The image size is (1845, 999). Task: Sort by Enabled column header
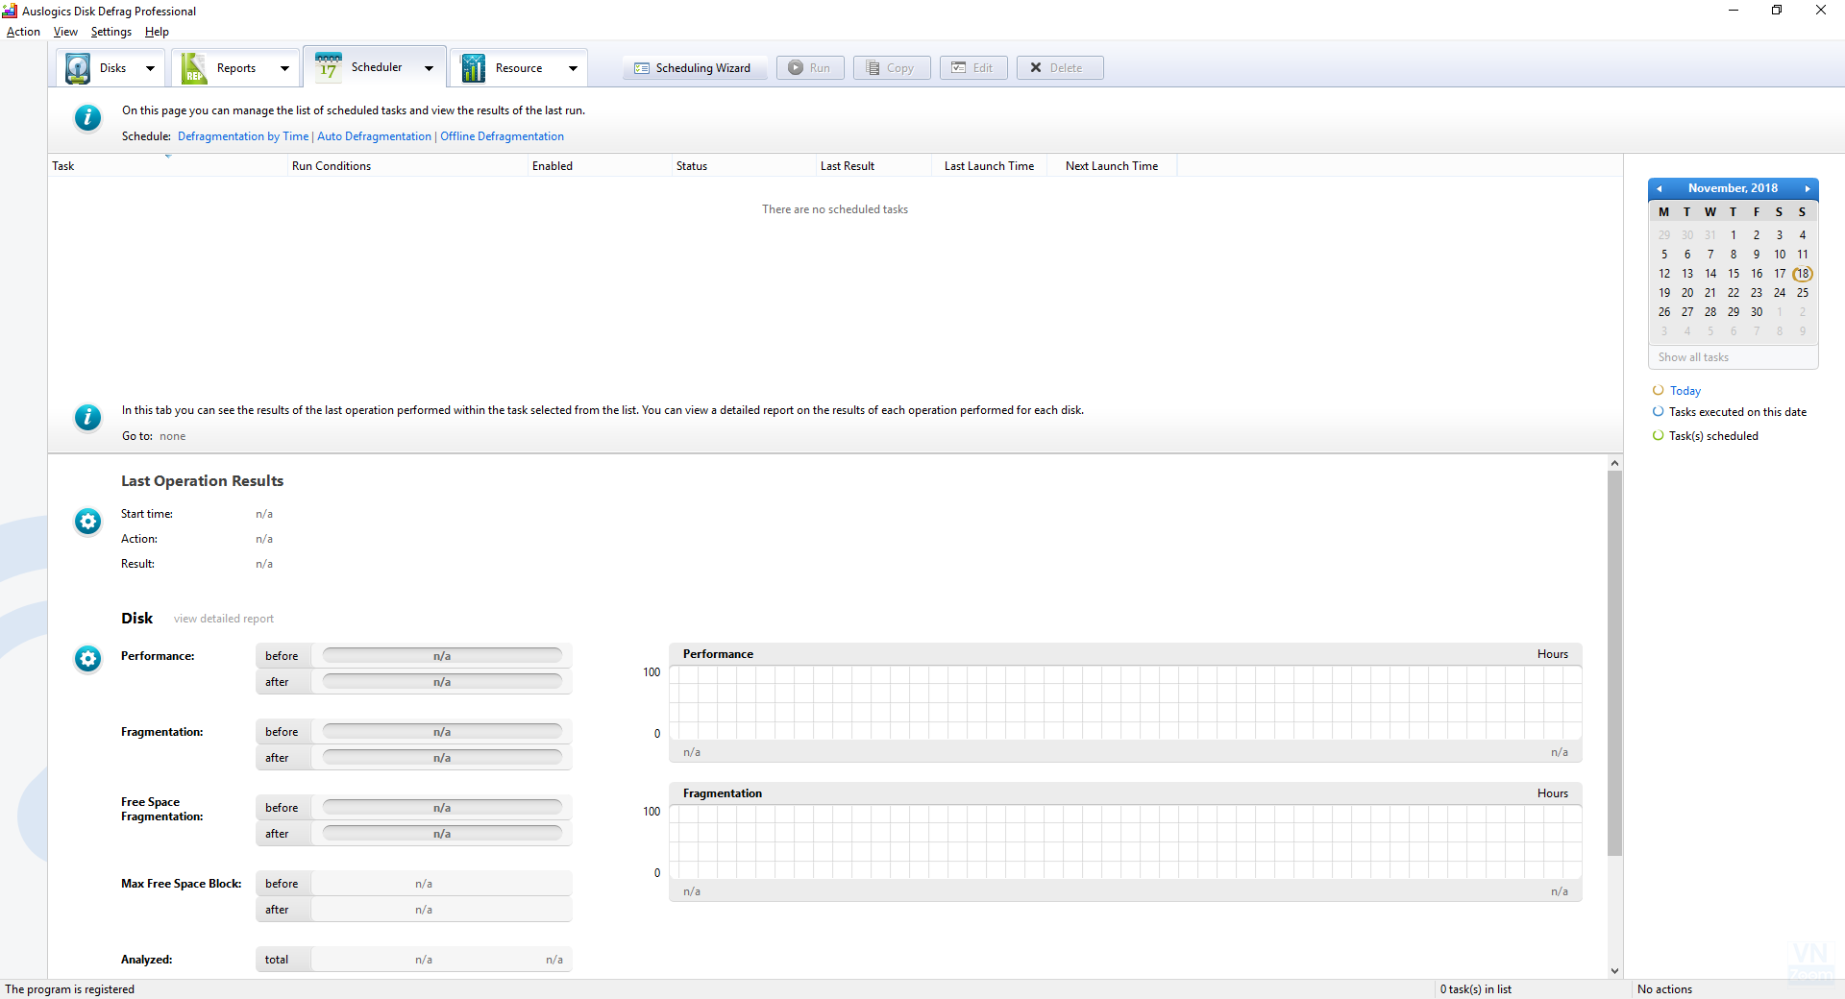(601, 166)
